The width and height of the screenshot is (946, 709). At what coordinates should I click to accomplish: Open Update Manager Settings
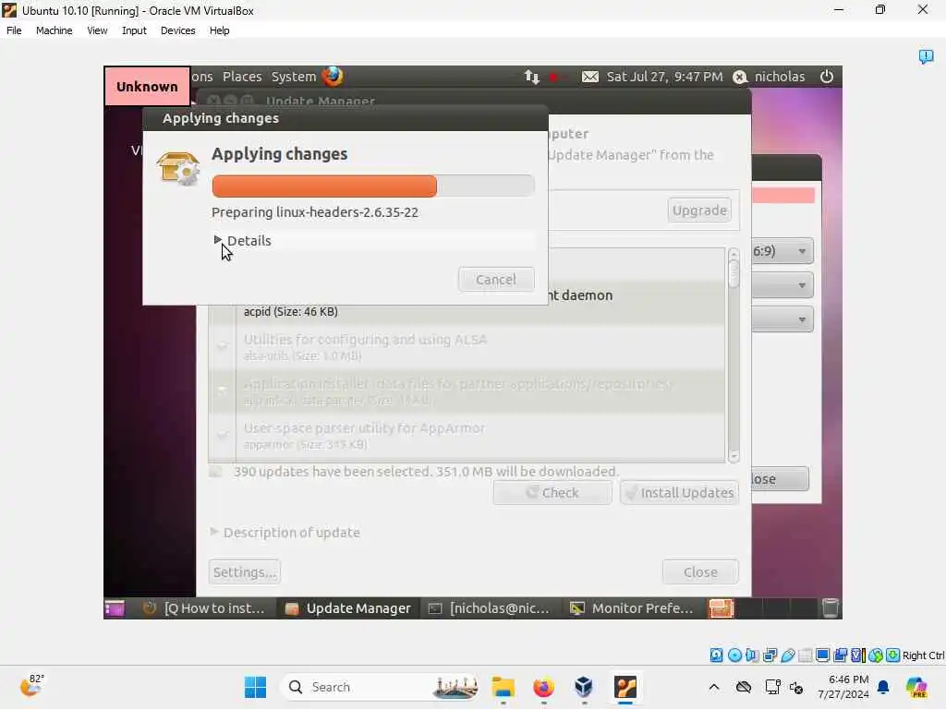244,572
